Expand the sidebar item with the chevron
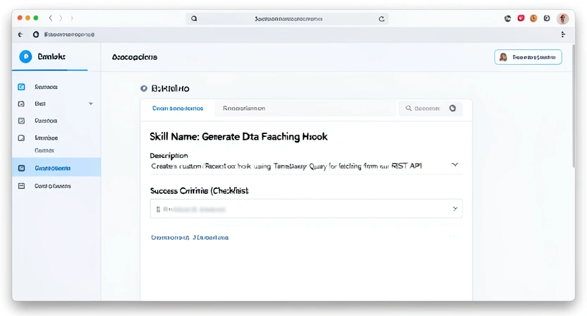 pos(90,104)
